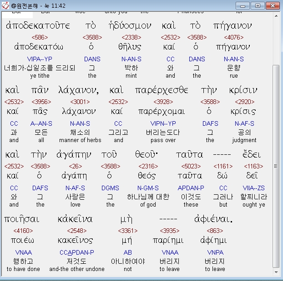The height and width of the screenshot is (281, 283).
Task: Click Strong's number <3935>
Action: tap(170, 231)
